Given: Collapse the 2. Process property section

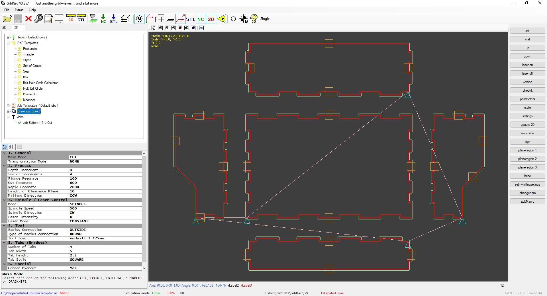Looking at the screenshot, I should pyautogui.click(x=4, y=166).
